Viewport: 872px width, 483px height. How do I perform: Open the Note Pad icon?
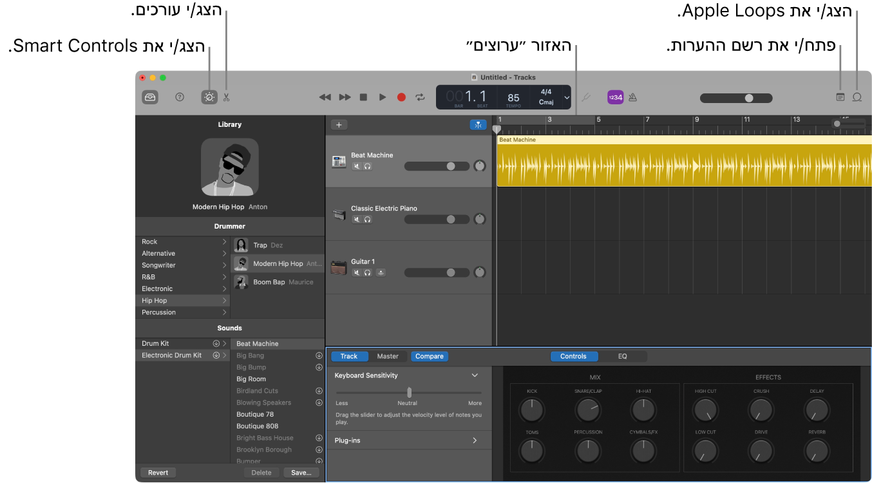coord(840,97)
